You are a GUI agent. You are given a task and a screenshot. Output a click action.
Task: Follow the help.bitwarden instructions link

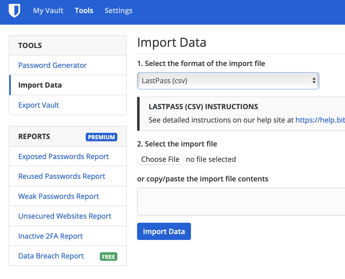pyautogui.click(x=320, y=120)
